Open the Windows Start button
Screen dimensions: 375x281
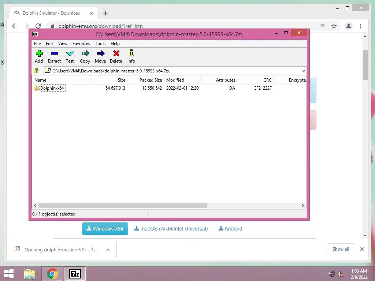pyautogui.click(x=9, y=274)
